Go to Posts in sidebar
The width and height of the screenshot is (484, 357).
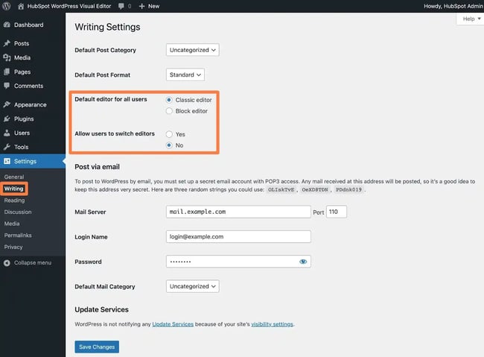22,43
